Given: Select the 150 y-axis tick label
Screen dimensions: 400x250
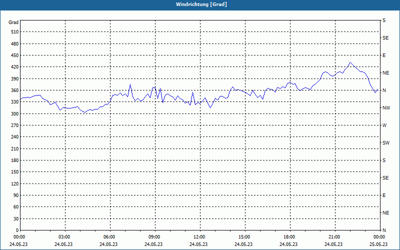Looking at the screenshot, I should (x=15, y=172).
